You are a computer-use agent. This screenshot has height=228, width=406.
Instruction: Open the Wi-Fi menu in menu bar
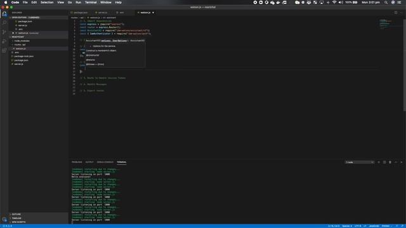pyautogui.click(x=334, y=3)
